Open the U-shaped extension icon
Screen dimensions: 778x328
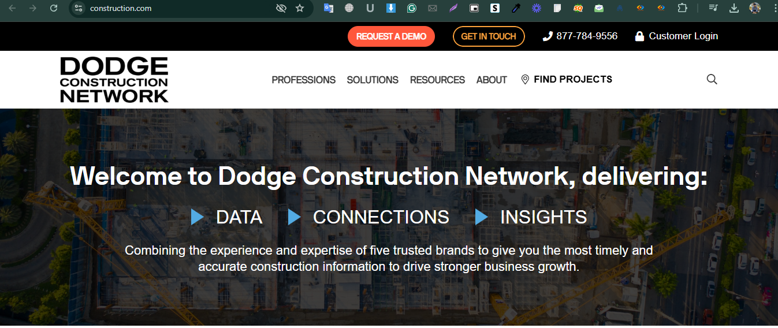coord(370,8)
